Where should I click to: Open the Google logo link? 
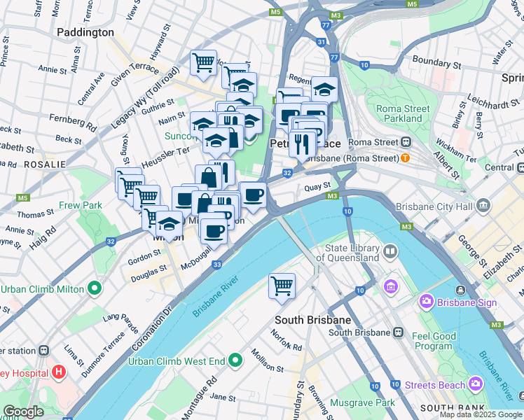click(x=23, y=412)
